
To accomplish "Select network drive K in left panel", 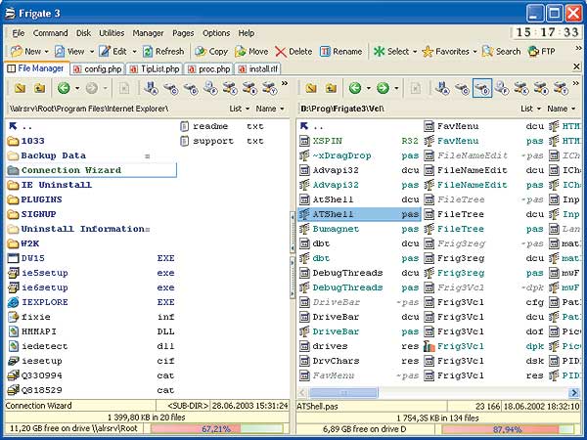I will (x=230, y=88).
